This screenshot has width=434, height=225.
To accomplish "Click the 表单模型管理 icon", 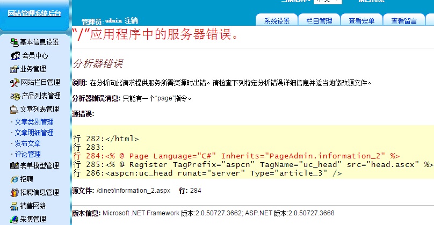I will 15,165.
